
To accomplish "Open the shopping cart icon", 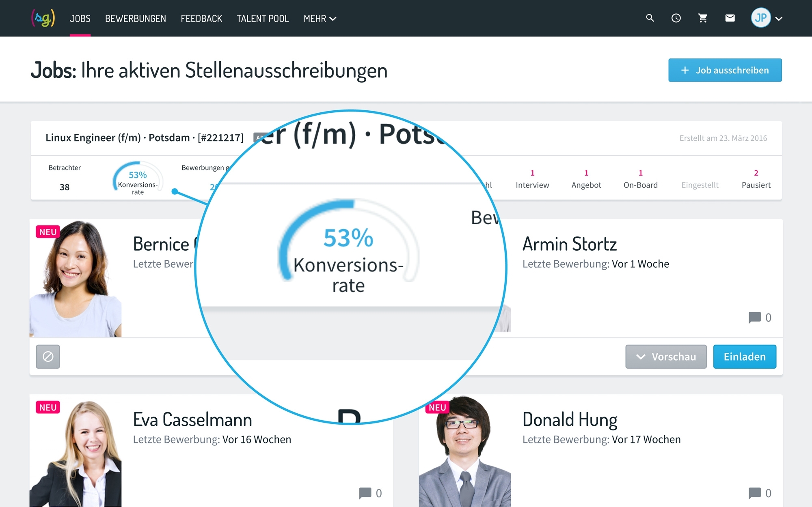I will (703, 18).
